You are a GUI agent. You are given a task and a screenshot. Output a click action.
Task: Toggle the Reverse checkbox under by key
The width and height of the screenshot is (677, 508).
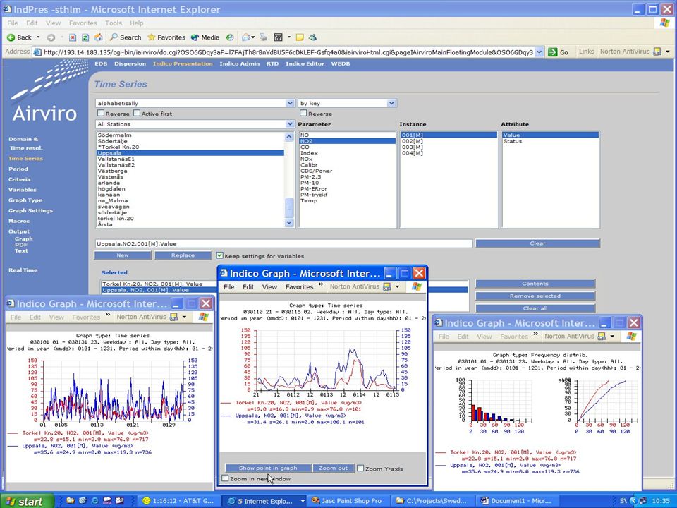303,113
